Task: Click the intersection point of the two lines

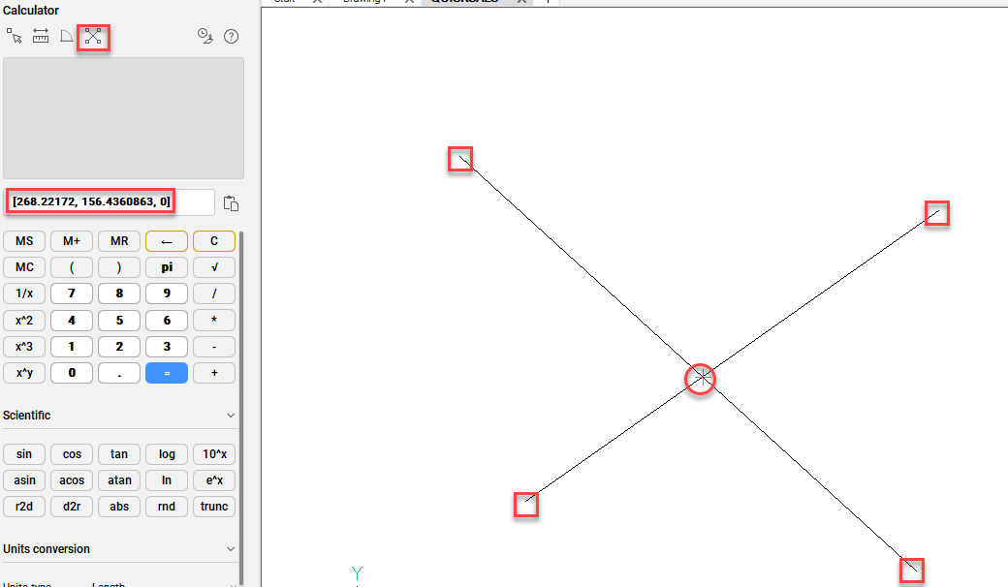Action: coord(700,379)
